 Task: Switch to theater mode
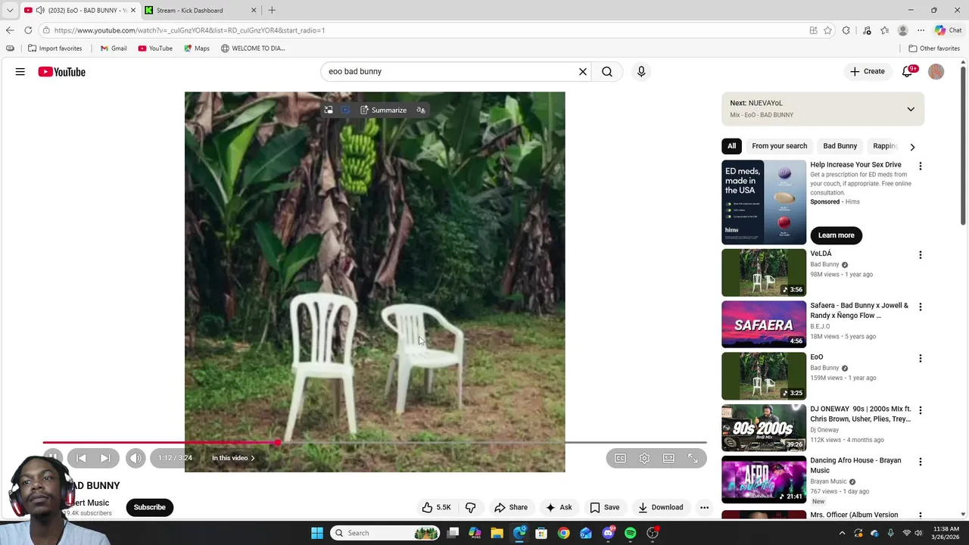point(668,458)
